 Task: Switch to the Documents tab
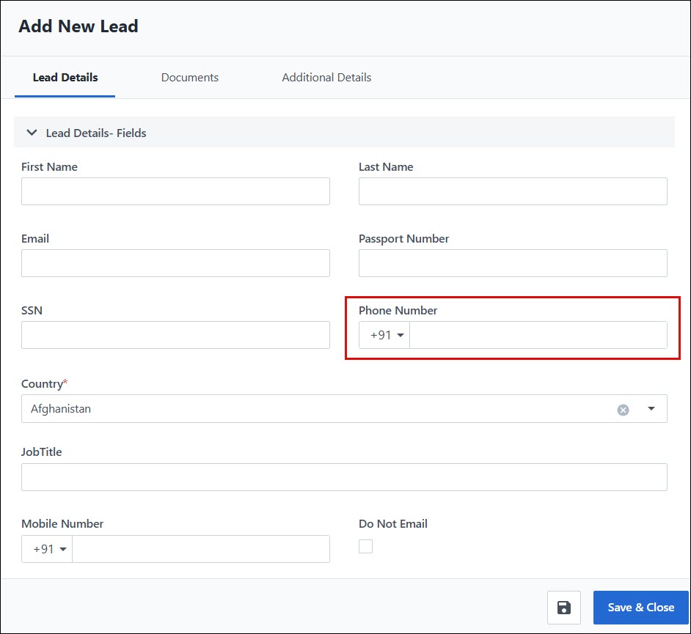(x=190, y=78)
